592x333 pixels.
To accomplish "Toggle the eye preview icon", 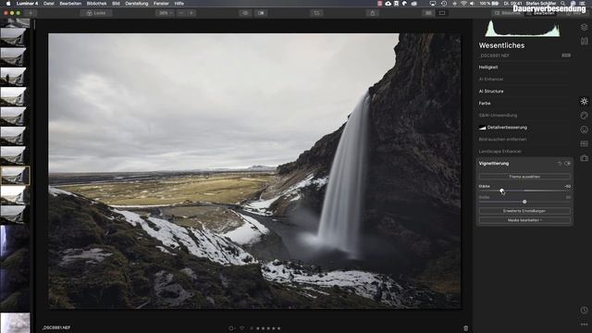I will click(x=245, y=13).
